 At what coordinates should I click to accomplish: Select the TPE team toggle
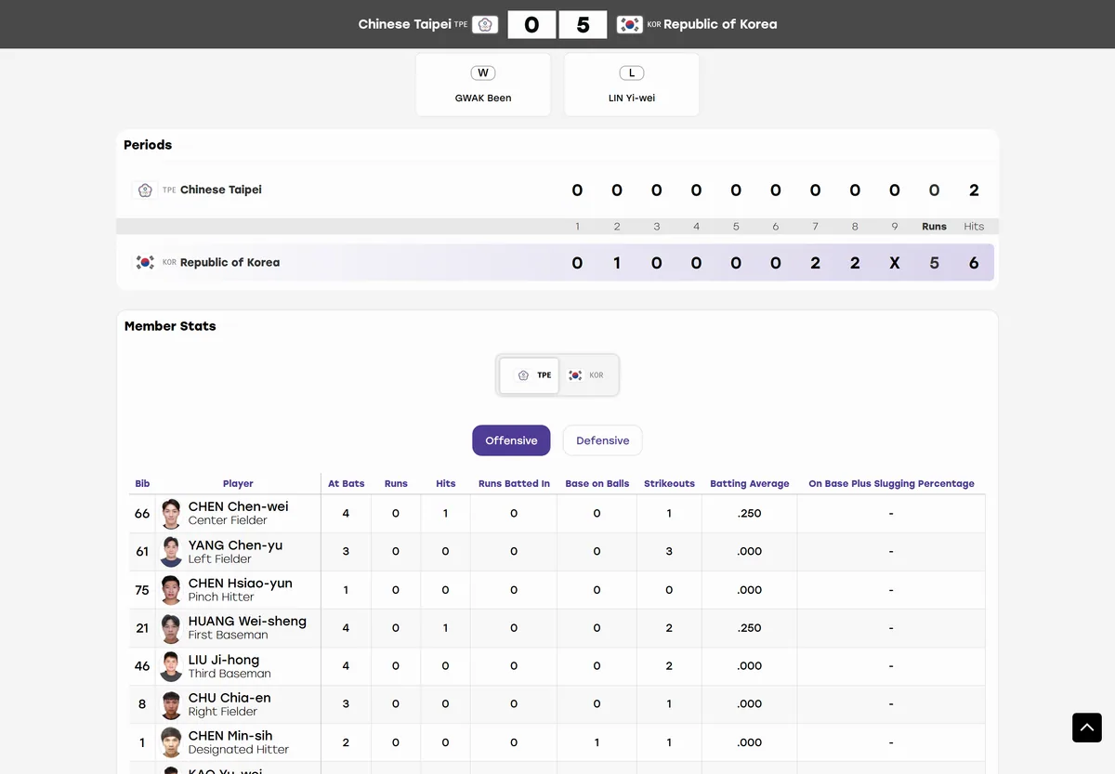click(x=530, y=375)
